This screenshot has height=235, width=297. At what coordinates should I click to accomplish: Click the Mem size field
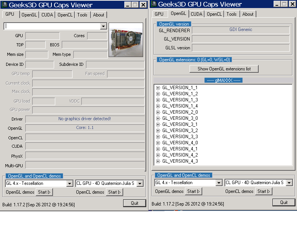coord(37,55)
